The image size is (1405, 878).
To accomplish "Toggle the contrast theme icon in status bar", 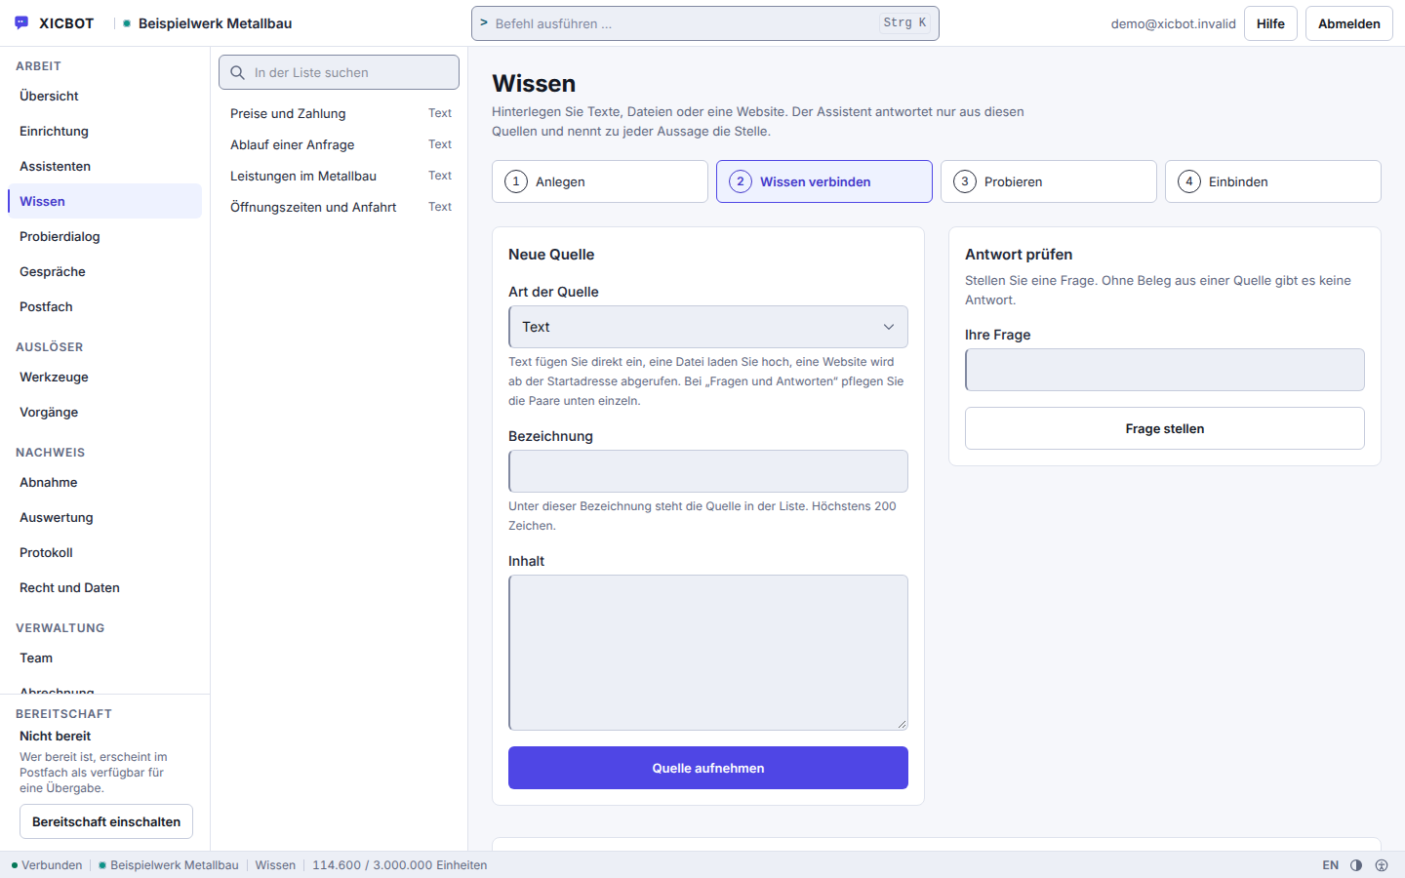I will [x=1356, y=865].
